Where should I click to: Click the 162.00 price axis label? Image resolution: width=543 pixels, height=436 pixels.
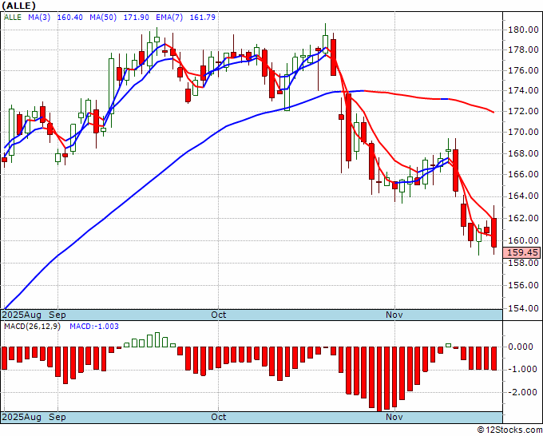click(523, 218)
